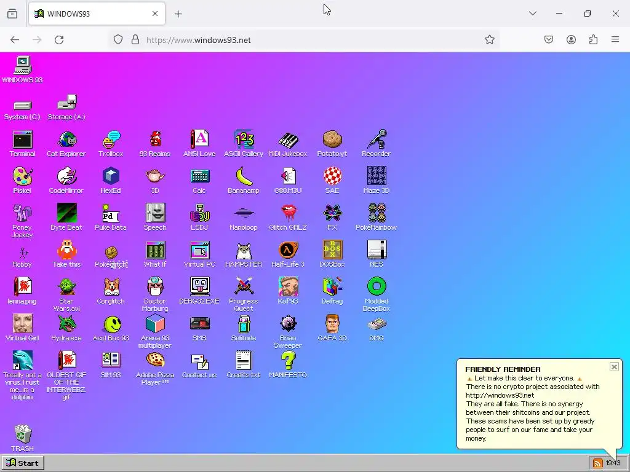The image size is (630, 472).
Task: Launch CodeMirror icon
Action: [x=66, y=176]
